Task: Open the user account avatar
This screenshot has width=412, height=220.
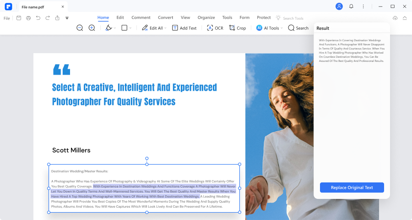Action: 339,6
